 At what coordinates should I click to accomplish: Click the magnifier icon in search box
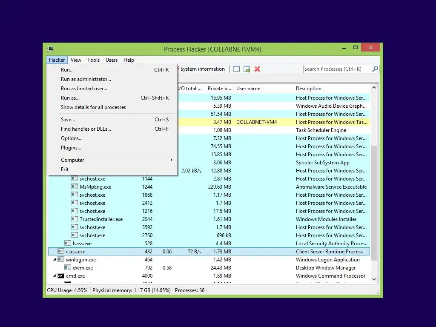coord(375,69)
